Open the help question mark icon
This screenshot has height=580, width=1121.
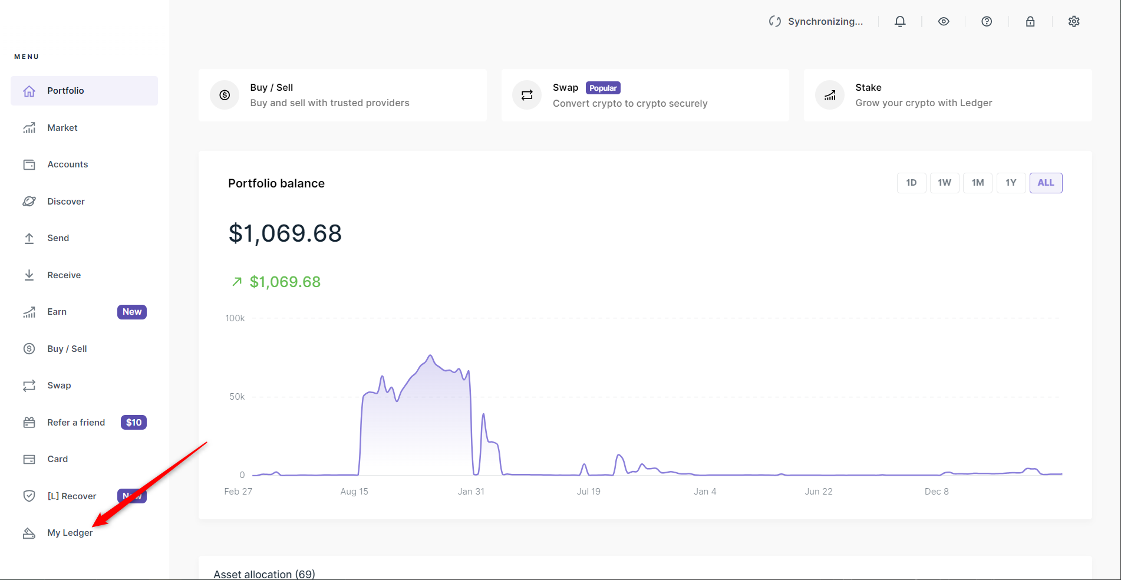[x=987, y=22]
